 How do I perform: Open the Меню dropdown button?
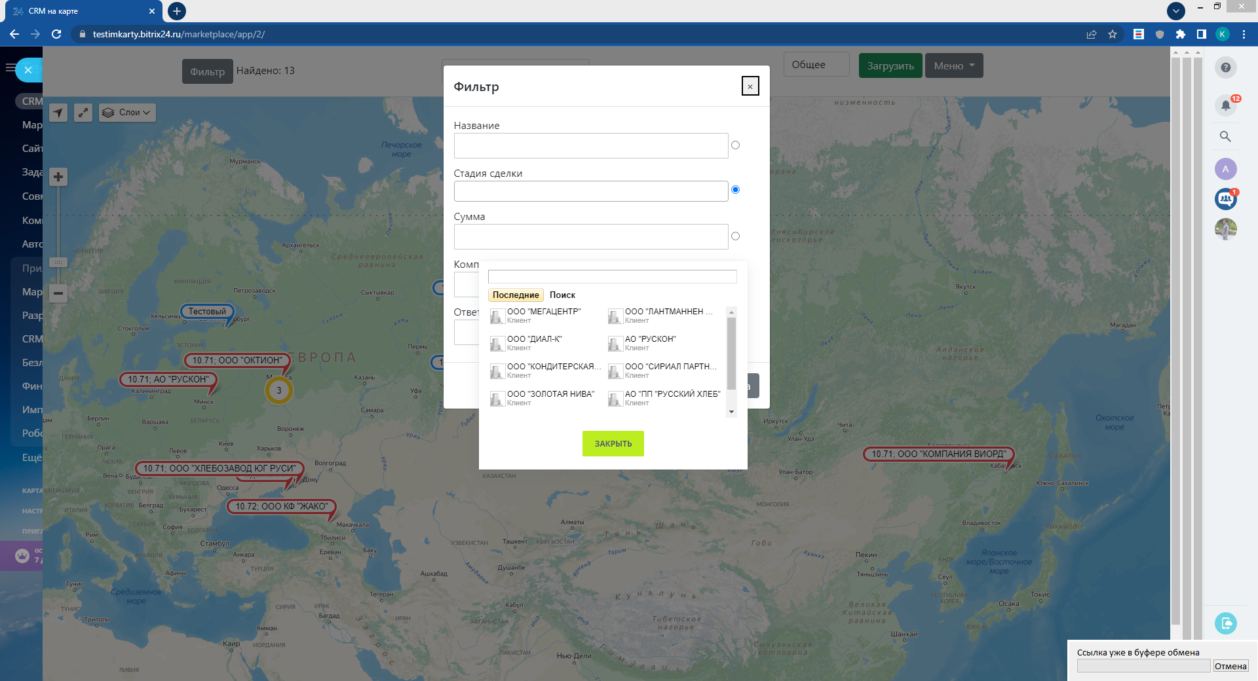pos(953,65)
